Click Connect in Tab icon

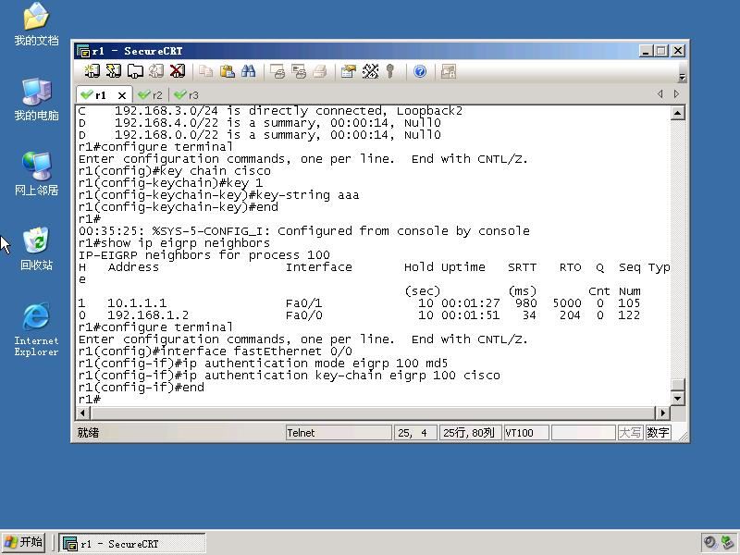[135, 71]
